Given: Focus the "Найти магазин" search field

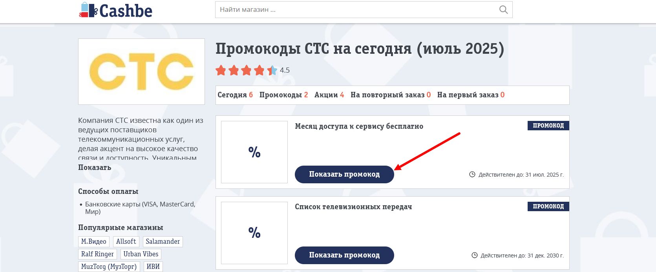Looking at the screenshot, I should [x=364, y=10].
